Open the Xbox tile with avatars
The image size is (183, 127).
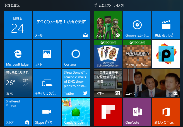tap(108, 25)
